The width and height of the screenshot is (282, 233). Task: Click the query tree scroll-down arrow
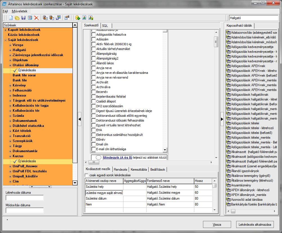75,183
